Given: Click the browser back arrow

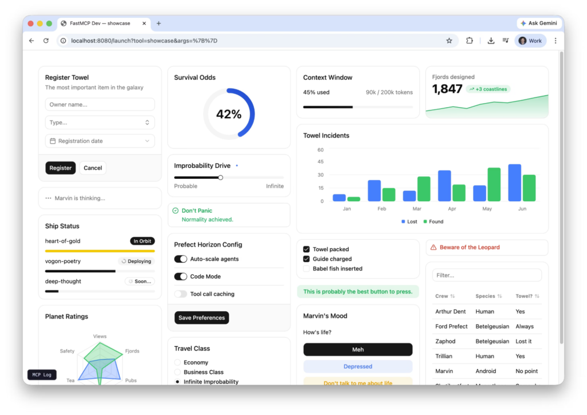Looking at the screenshot, I should (x=32, y=41).
